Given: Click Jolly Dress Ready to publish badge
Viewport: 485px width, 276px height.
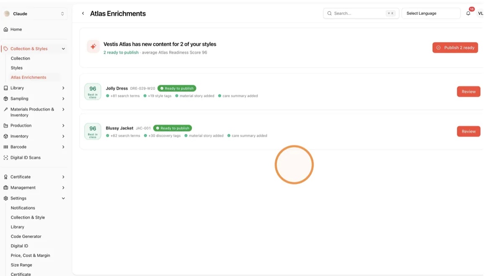Looking at the screenshot, I should point(177,88).
